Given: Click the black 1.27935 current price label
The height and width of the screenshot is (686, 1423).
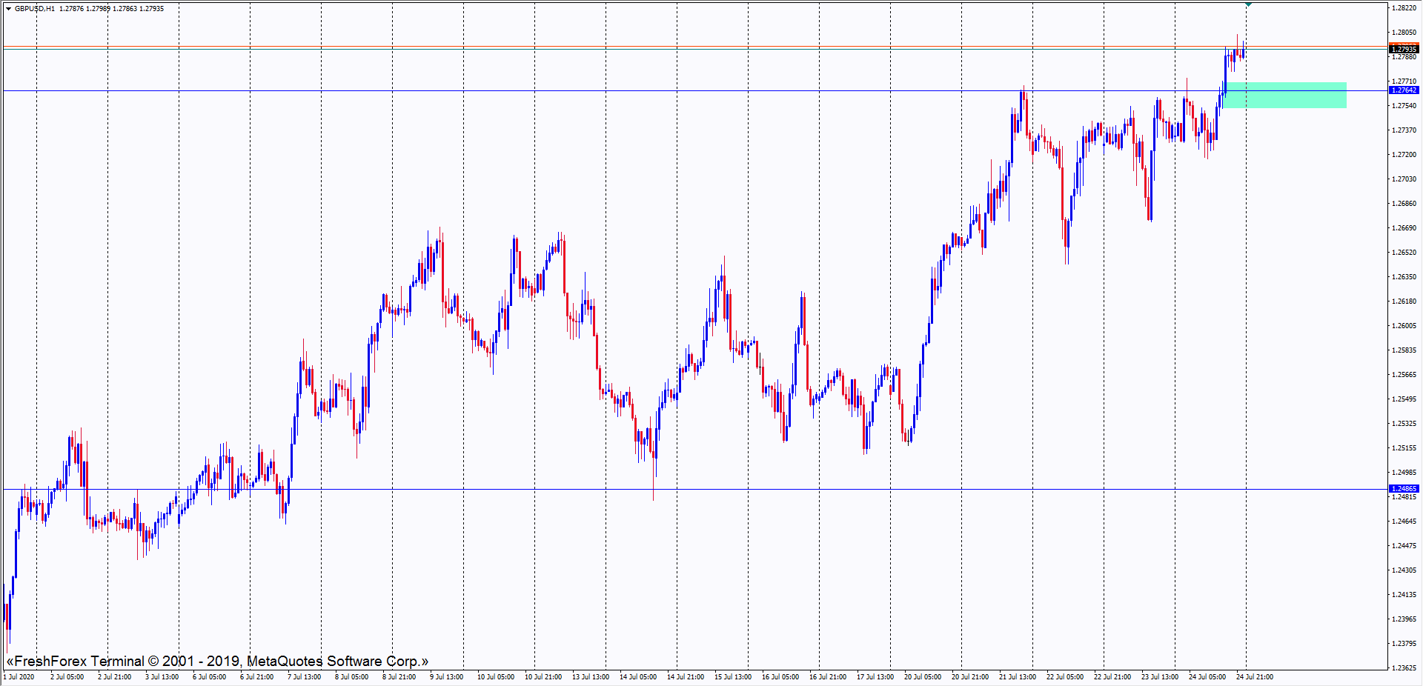Looking at the screenshot, I should (1403, 50).
